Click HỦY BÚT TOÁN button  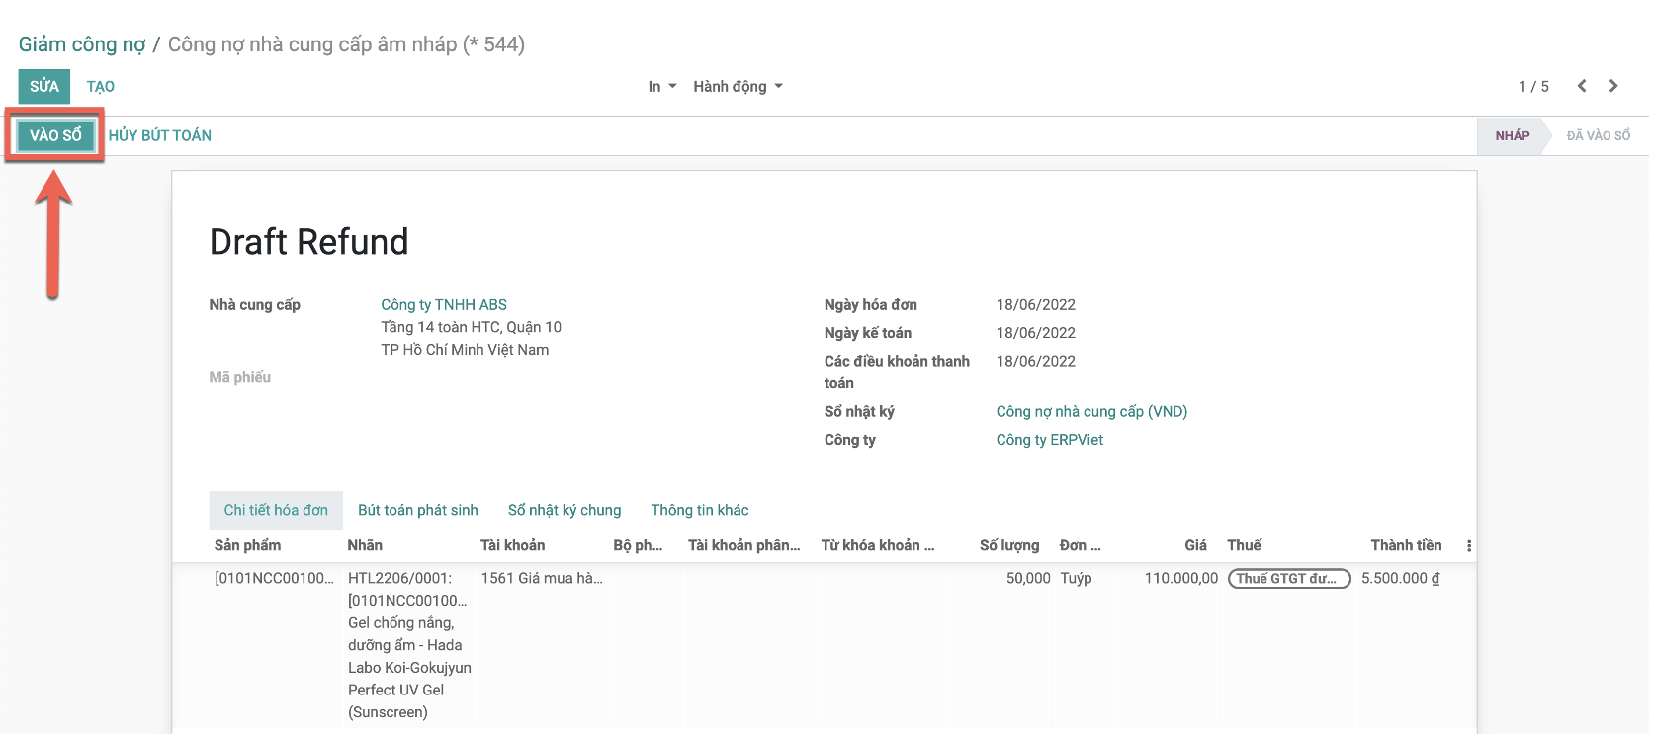click(x=160, y=136)
